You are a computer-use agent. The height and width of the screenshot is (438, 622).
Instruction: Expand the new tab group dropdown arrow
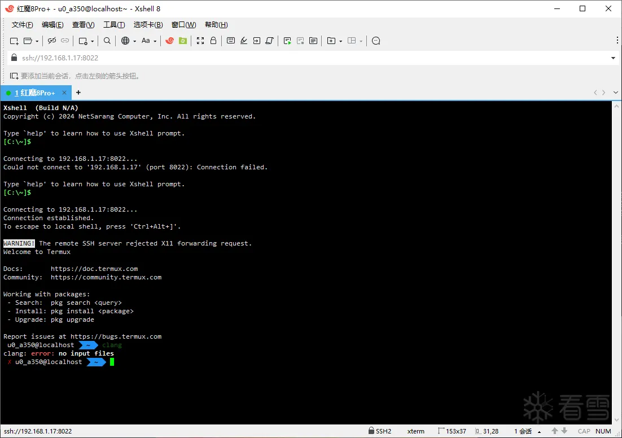pos(341,41)
